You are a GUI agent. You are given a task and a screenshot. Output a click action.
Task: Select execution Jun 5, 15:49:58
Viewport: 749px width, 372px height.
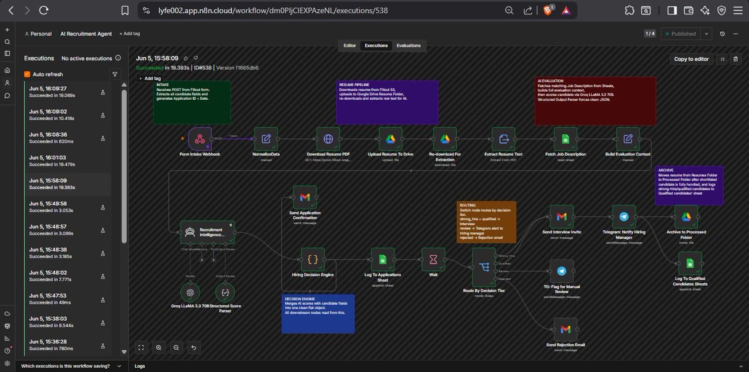click(67, 207)
